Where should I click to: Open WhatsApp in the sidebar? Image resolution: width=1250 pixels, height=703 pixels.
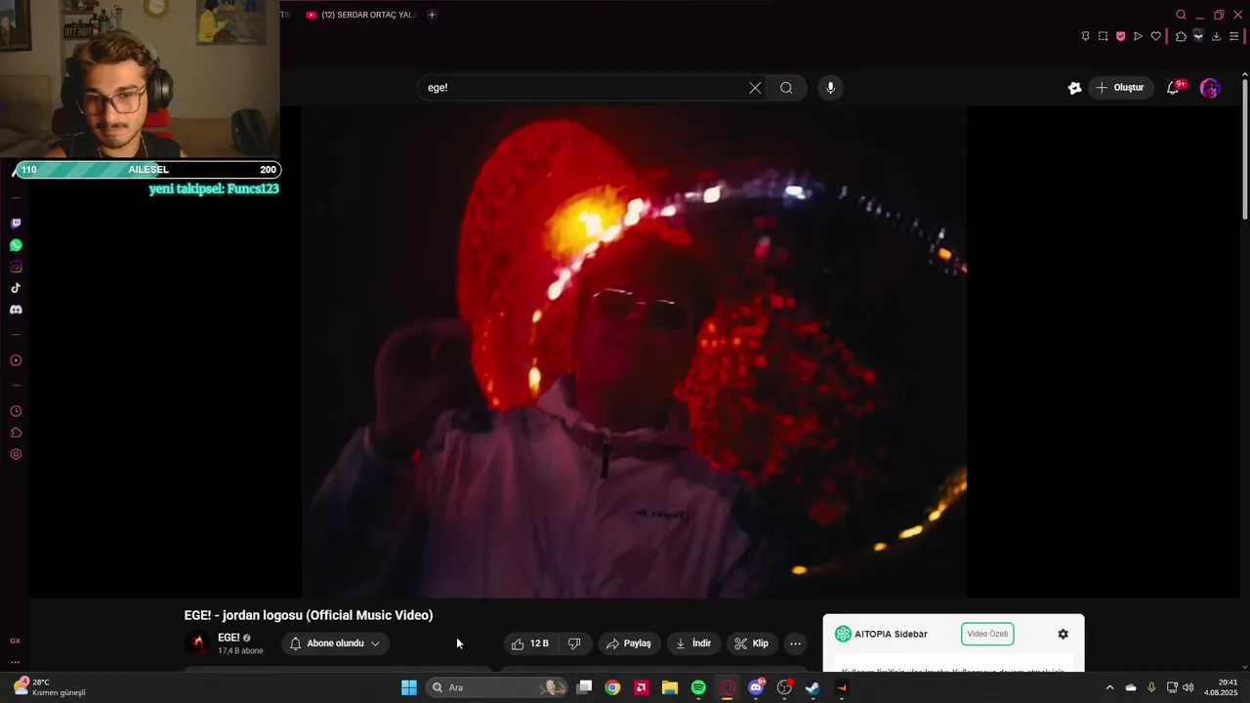pyautogui.click(x=16, y=245)
